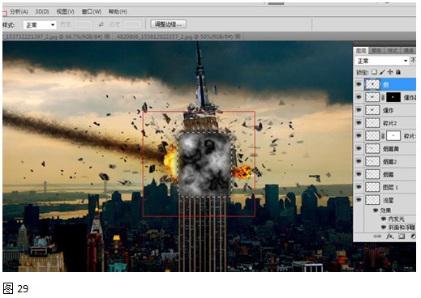421x298 pixels.
Task: Hide the 碎片2 layer with eye icon
Action: point(359,122)
